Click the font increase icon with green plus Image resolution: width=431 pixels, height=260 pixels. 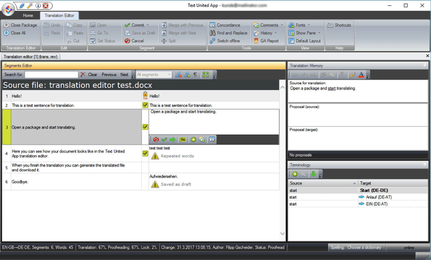[x=187, y=74]
